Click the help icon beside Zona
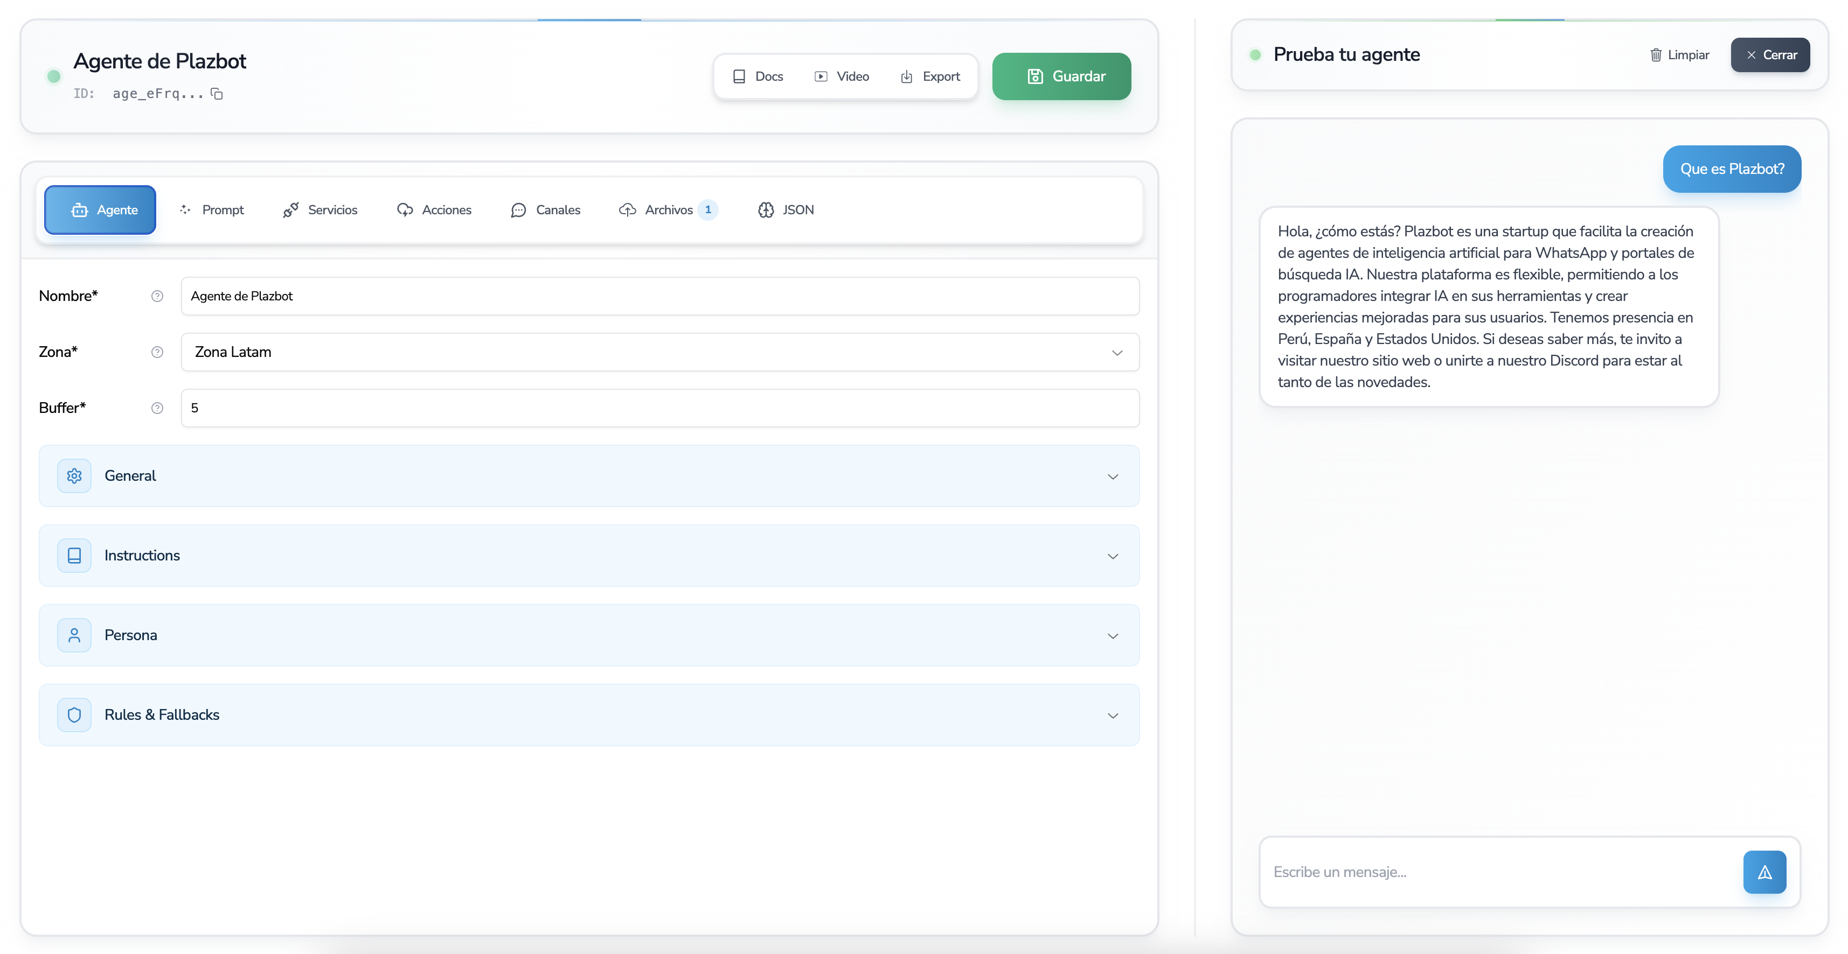 pos(157,352)
